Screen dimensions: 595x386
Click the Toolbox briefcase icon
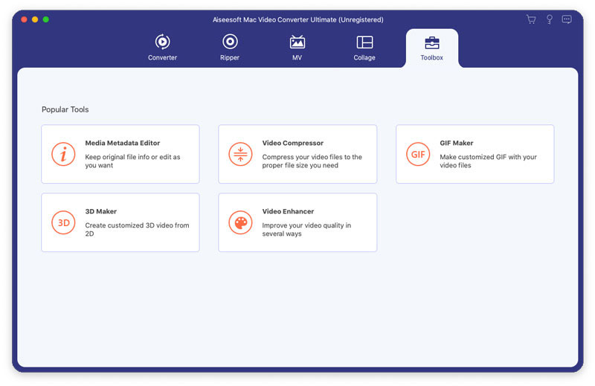point(432,42)
